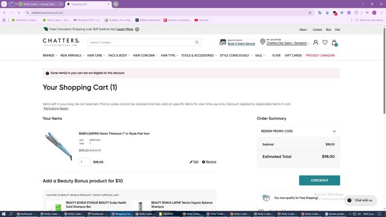Pause the shipping banner rotation icon

click(137, 30)
